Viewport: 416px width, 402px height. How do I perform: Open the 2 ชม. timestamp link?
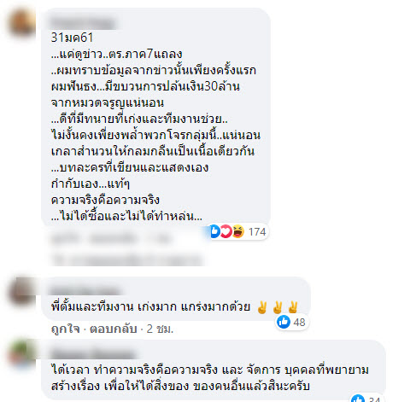(160, 329)
